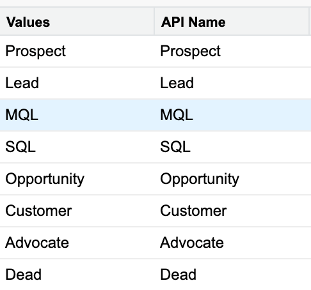Select the Prospect API Name cell
This screenshot has height=290, width=311.
232,51
